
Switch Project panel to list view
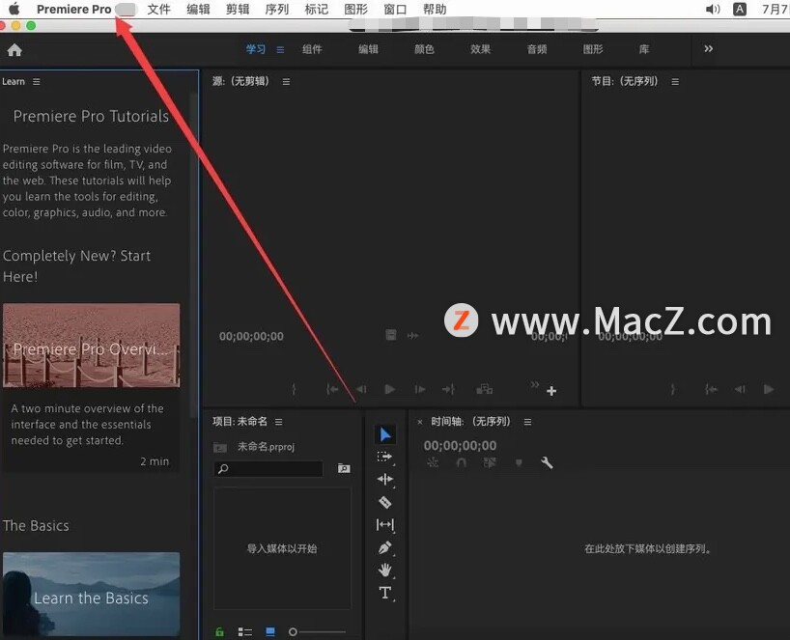245,631
